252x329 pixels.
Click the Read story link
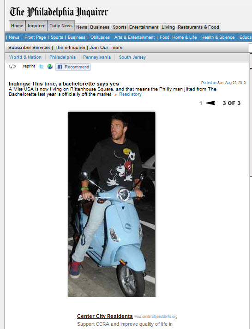click(131, 94)
